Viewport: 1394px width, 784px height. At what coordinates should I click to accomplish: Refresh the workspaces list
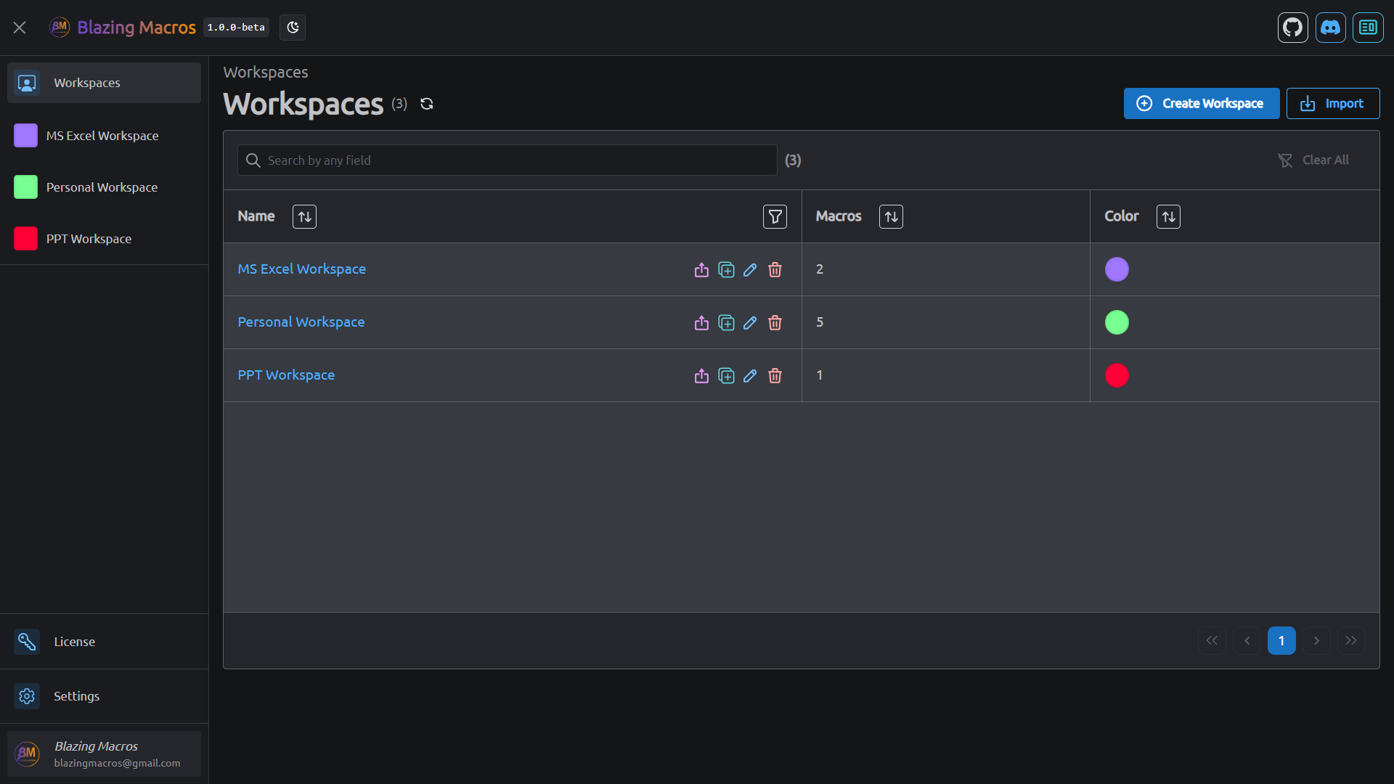click(x=427, y=104)
